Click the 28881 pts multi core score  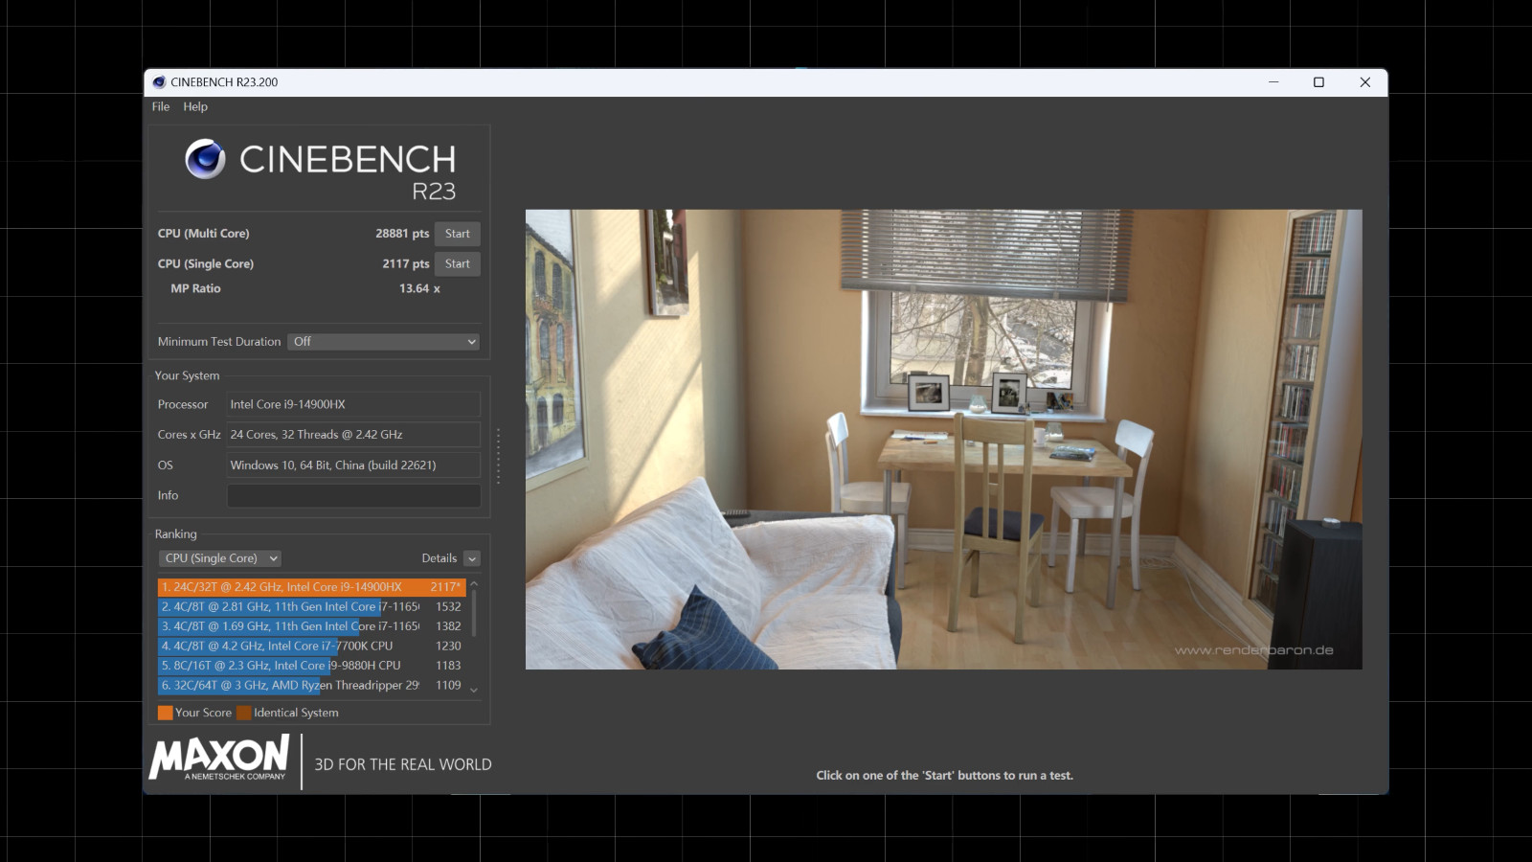[402, 234]
